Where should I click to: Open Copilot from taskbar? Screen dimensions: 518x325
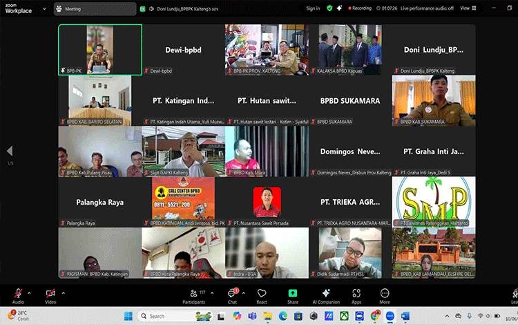tap(237, 316)
